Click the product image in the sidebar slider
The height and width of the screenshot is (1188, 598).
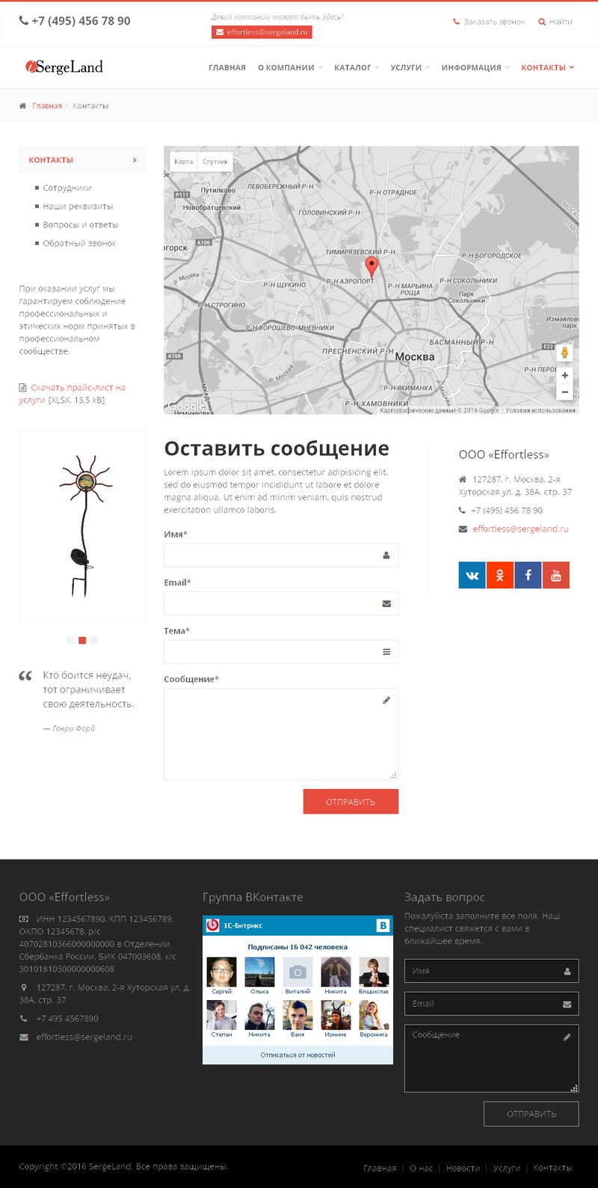[x=82, y=526]
